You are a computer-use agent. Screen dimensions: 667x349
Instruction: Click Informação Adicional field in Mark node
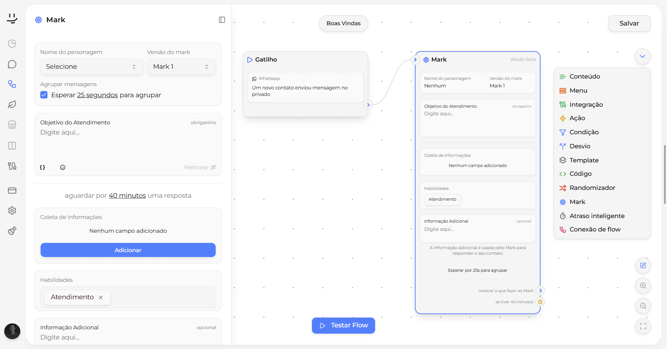pyautogui.click(x=478, y=229)
